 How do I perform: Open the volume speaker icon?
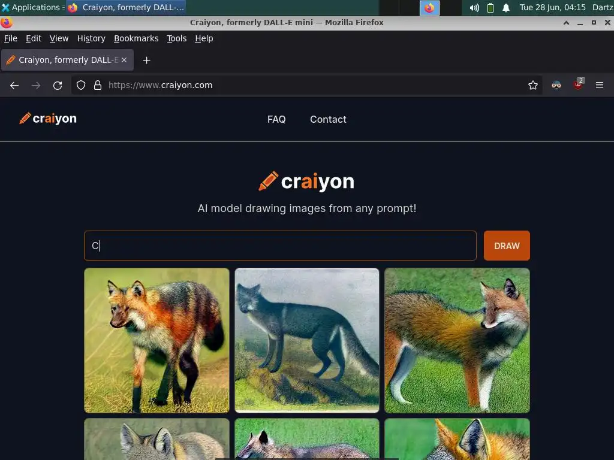pyautogui.click(x=474, y=8)
